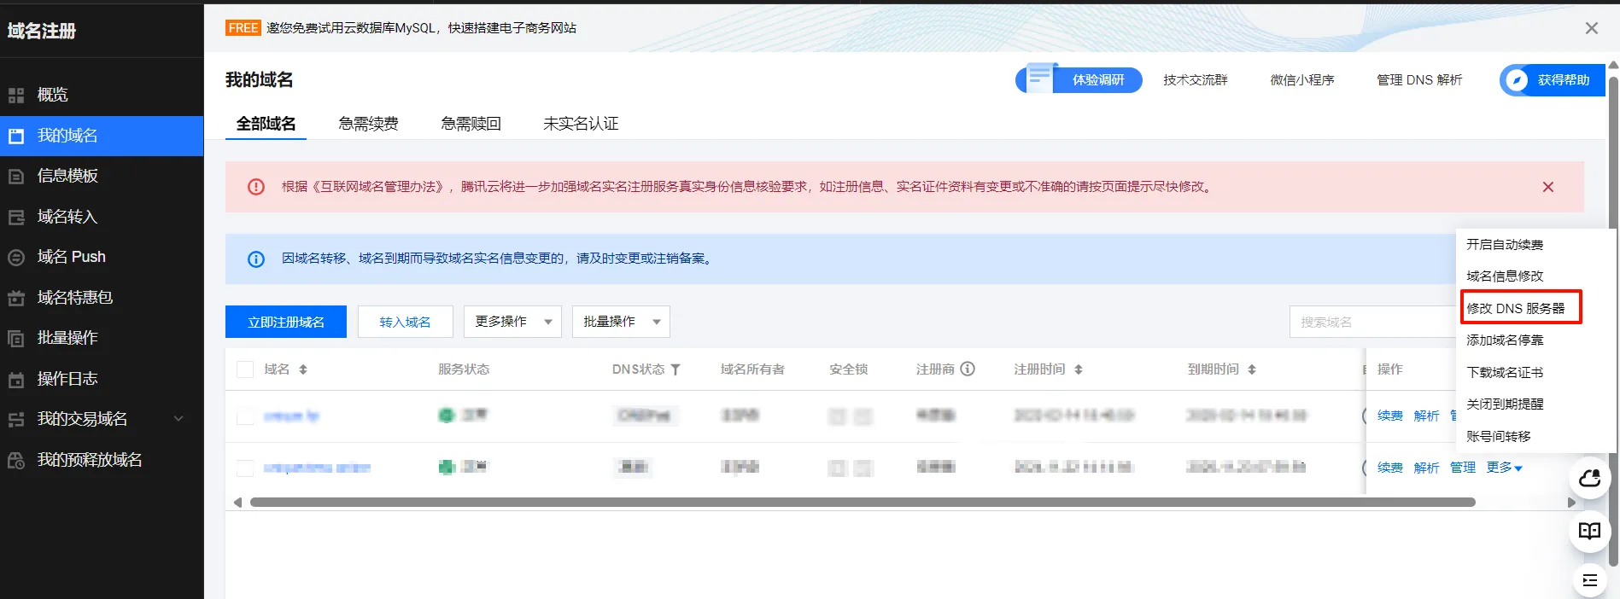Check the second domain row checkbox
The height and width of the screenshot is (599, 1620).
coord(245,468)
